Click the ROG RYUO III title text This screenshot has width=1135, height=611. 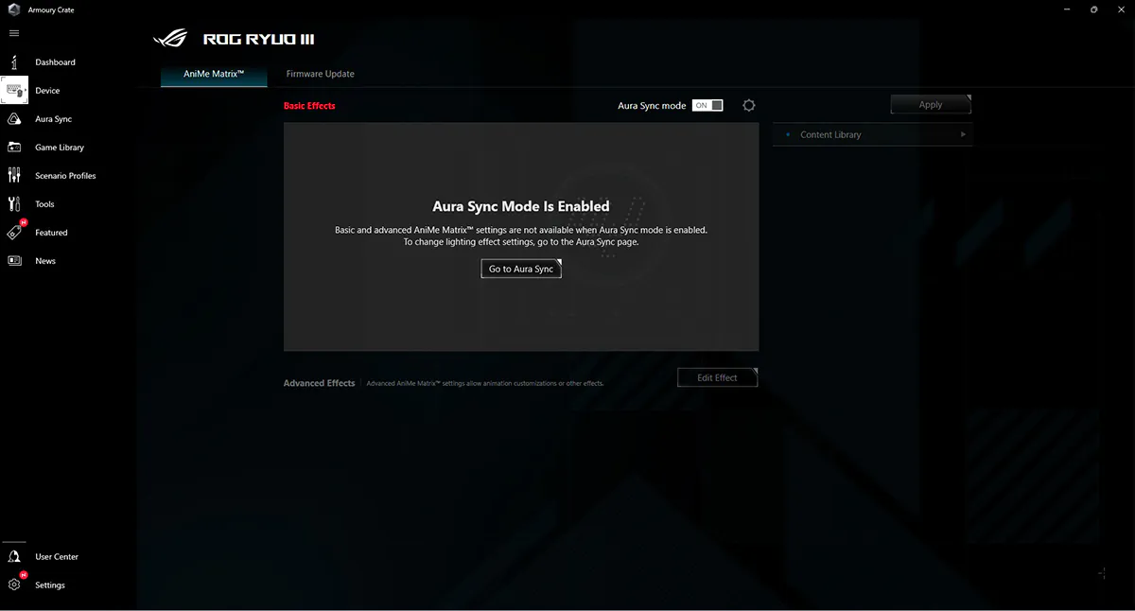tap(258, 40)
